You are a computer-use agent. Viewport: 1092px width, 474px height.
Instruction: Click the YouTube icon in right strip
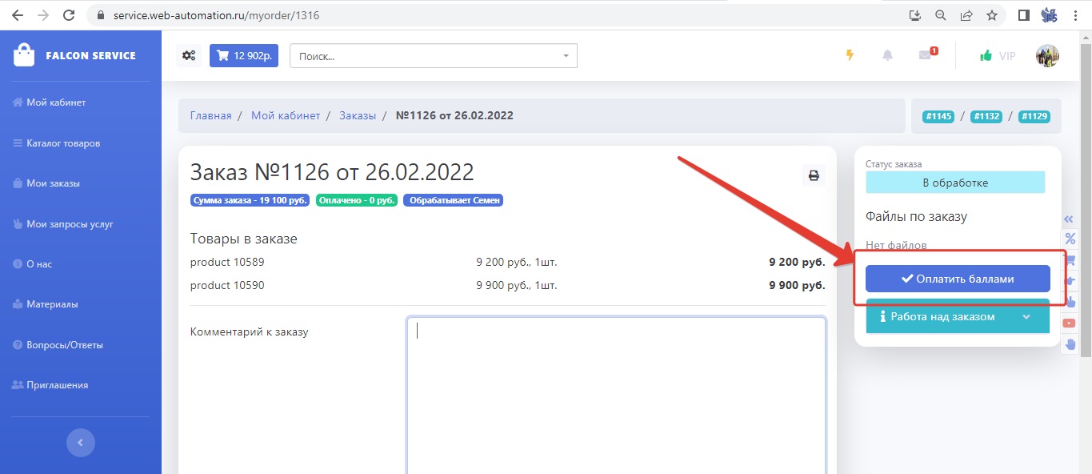pos(1069,323)
